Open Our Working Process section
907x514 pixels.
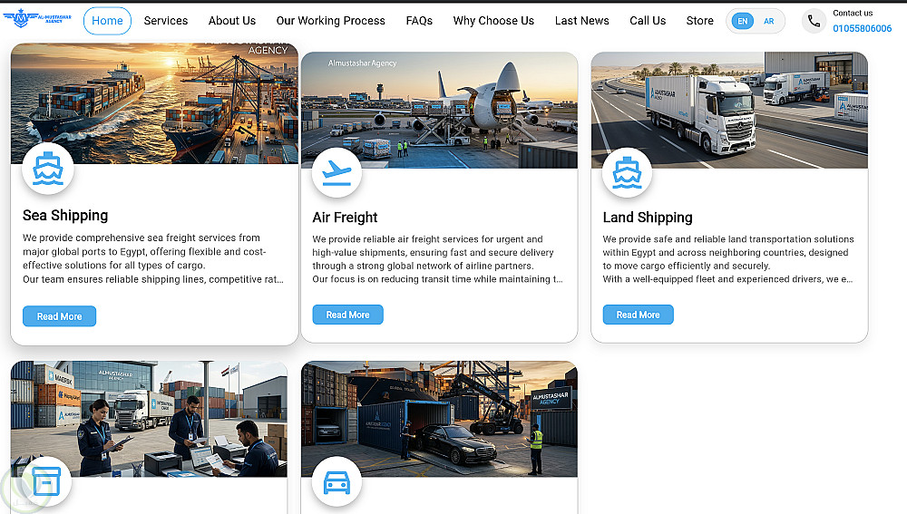(331, 21)
